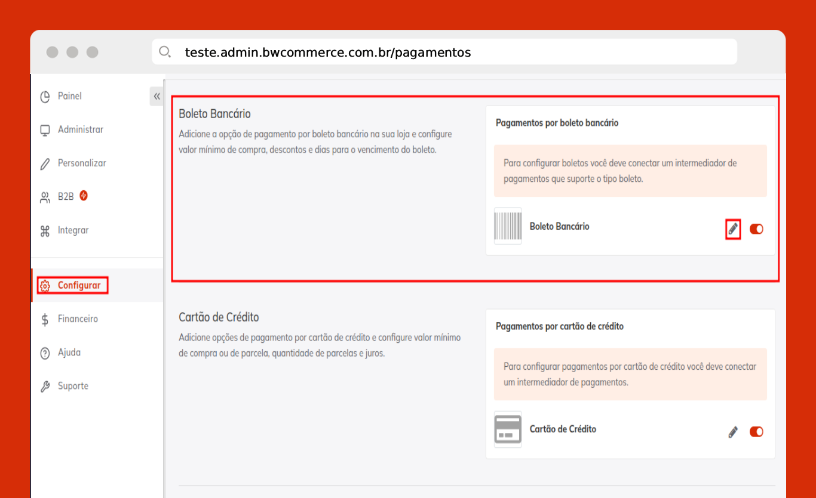Click the browser address bar URL

point(328,52)
